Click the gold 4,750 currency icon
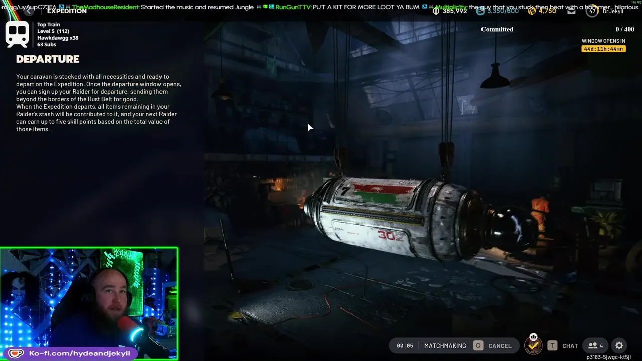Image resolution: width=642 pixels, height=361 pixels. click(532, 11)
